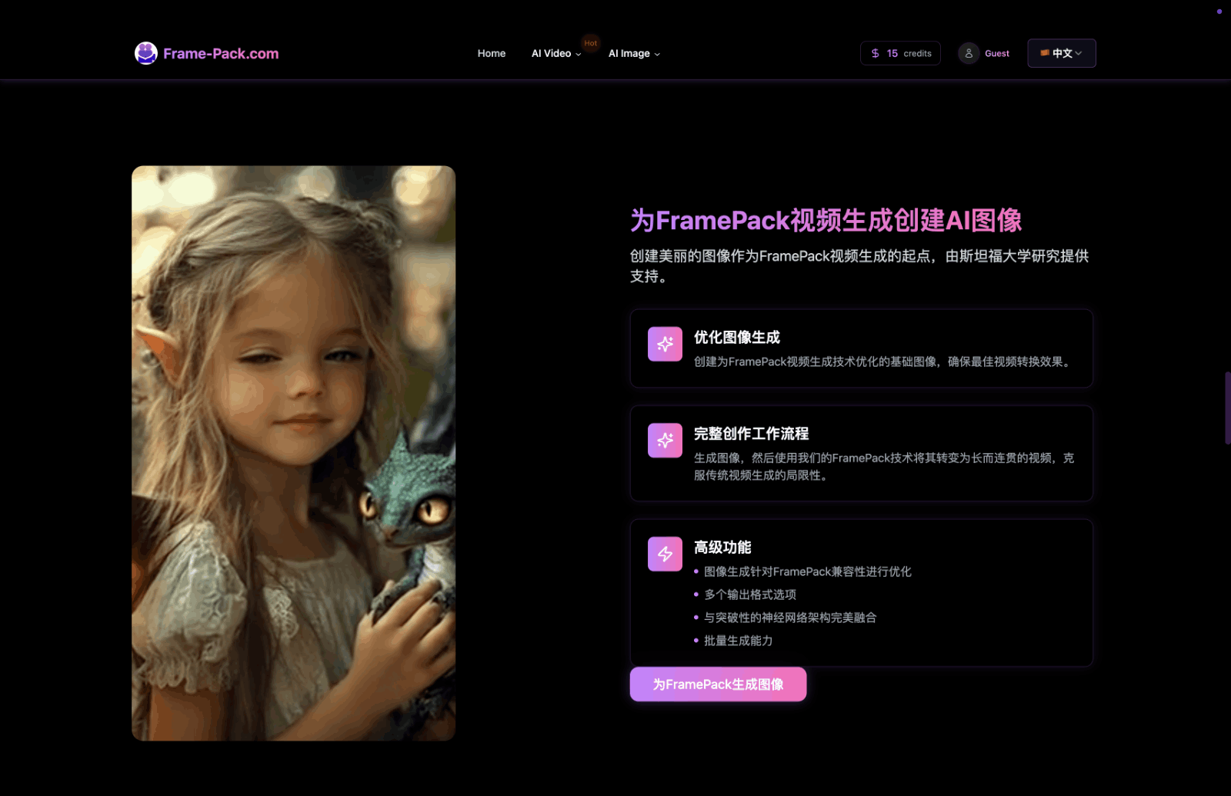The height and width of the screenshot is (796, 1231).
Task: Click the Hot badge above AI Video
Action: [x=591, y=43]
